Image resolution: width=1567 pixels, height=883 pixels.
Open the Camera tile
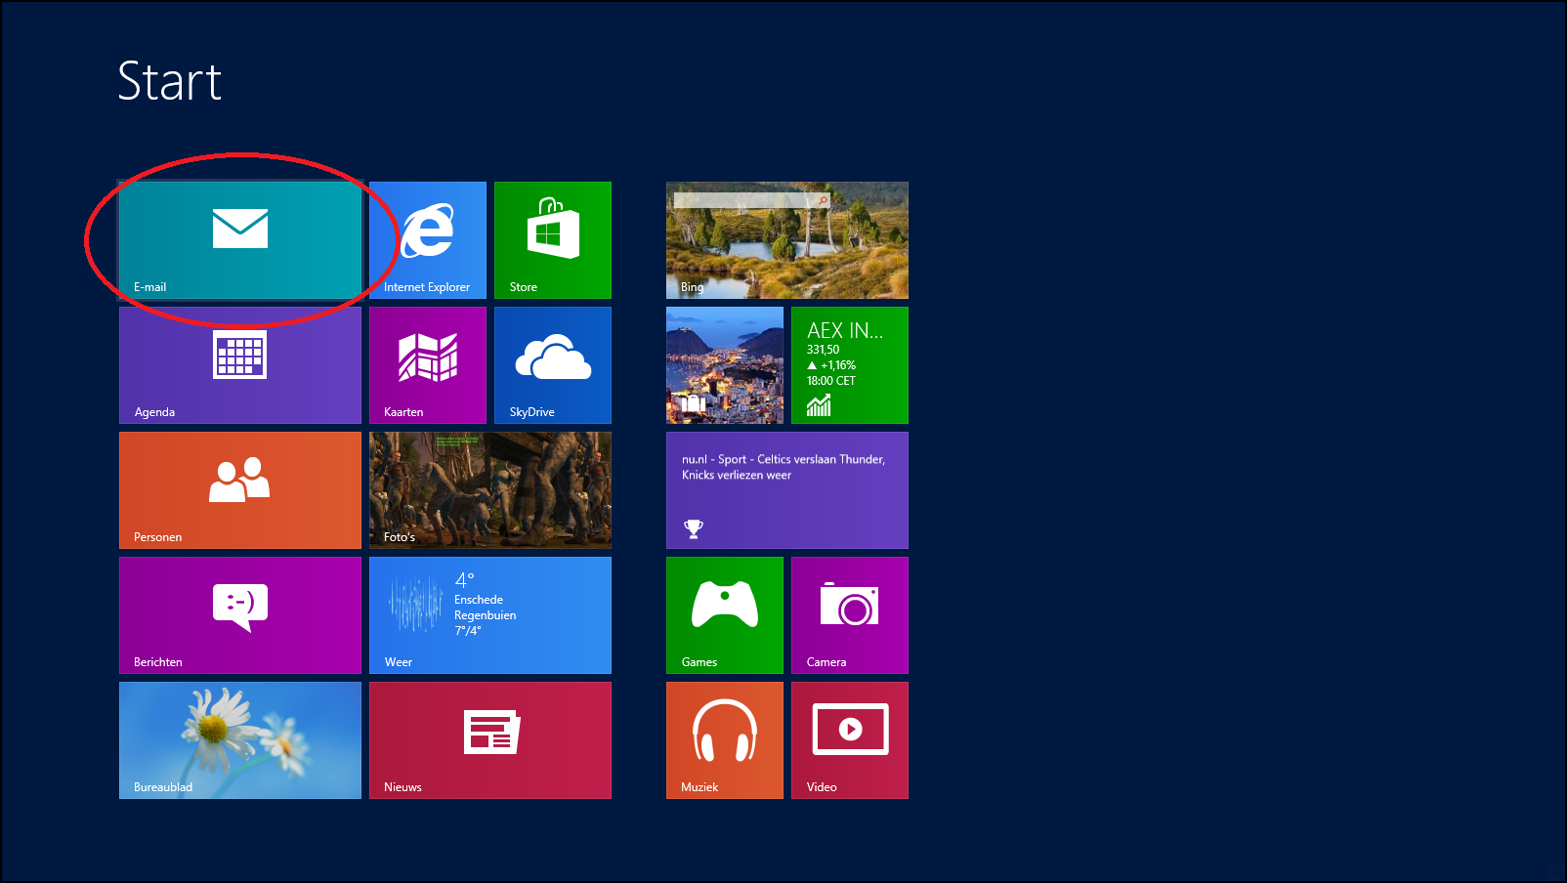pyautogui.click(x=850, y=615)
